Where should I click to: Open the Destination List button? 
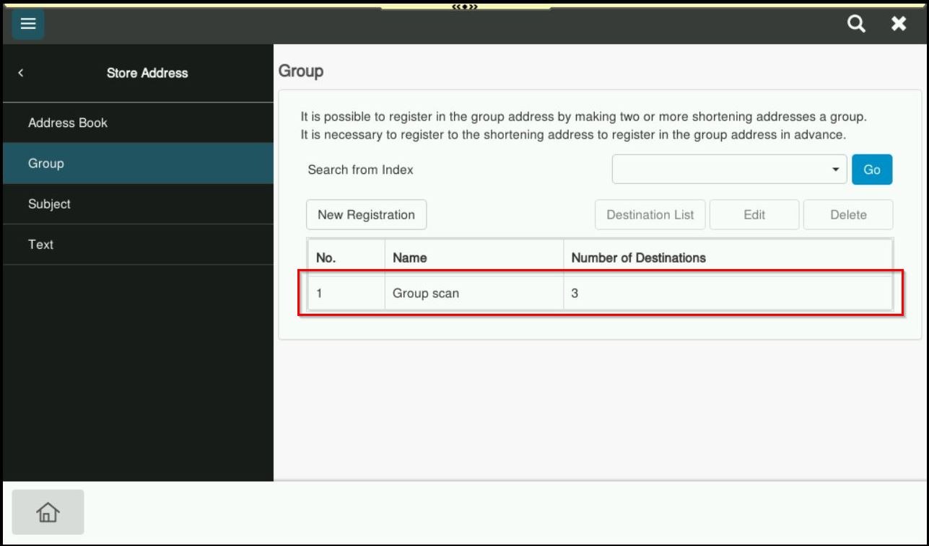(x=650, y=215)
